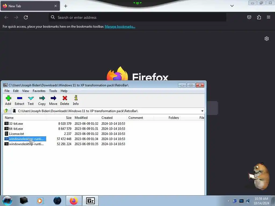Open the Windows Start orb
This screenshot has width=275, height=206.
coord(7,201)
